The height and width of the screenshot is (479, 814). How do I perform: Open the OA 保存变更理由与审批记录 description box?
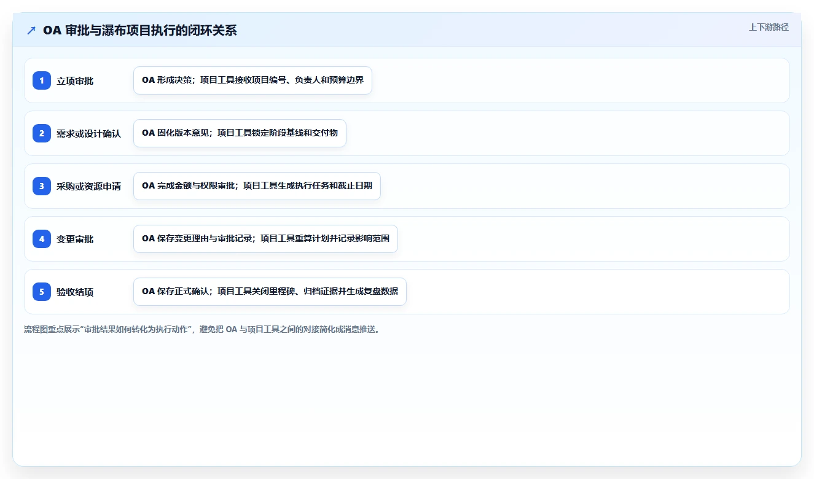[265, 239]
